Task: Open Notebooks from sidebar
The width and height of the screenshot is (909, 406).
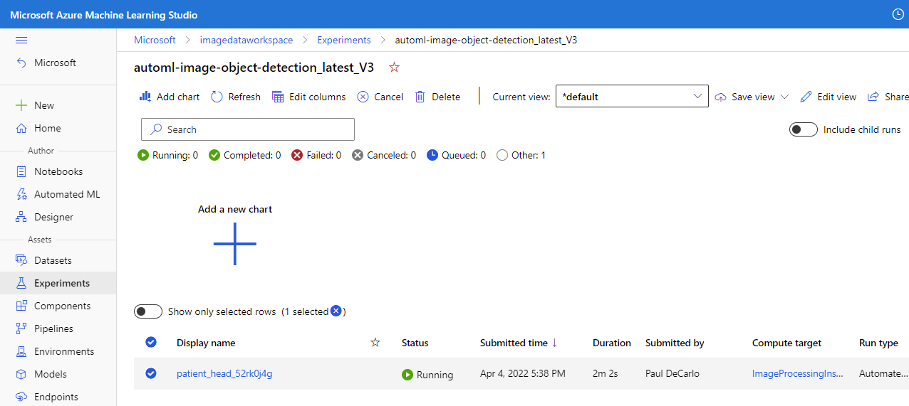Action: pyautogui.click(x=58, y=171)
